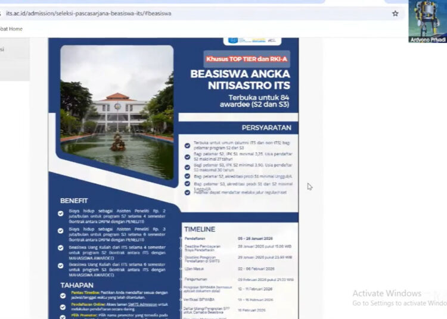Click checkmark beside Pantau Timeline step
The width and height of the screenshot is (447, 319).
click(x=63, y=296)
